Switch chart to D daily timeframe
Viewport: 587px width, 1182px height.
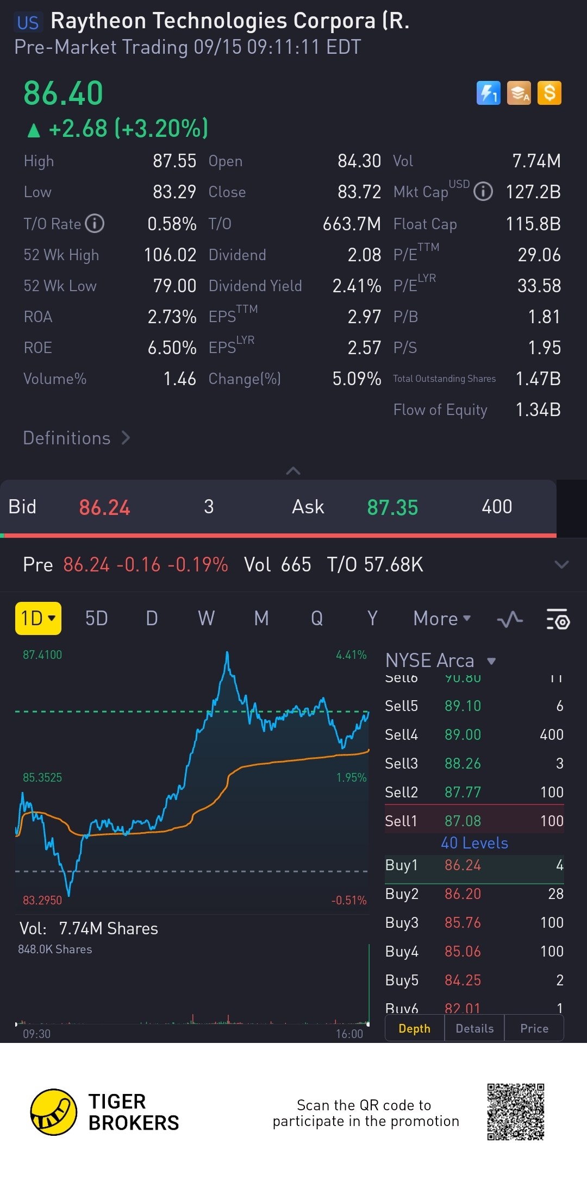coord(152,618)
